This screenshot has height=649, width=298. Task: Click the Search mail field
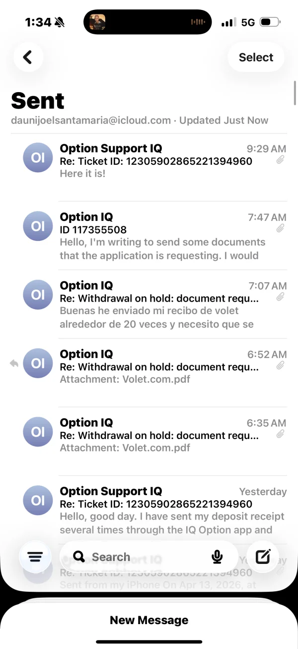point(144,557)
